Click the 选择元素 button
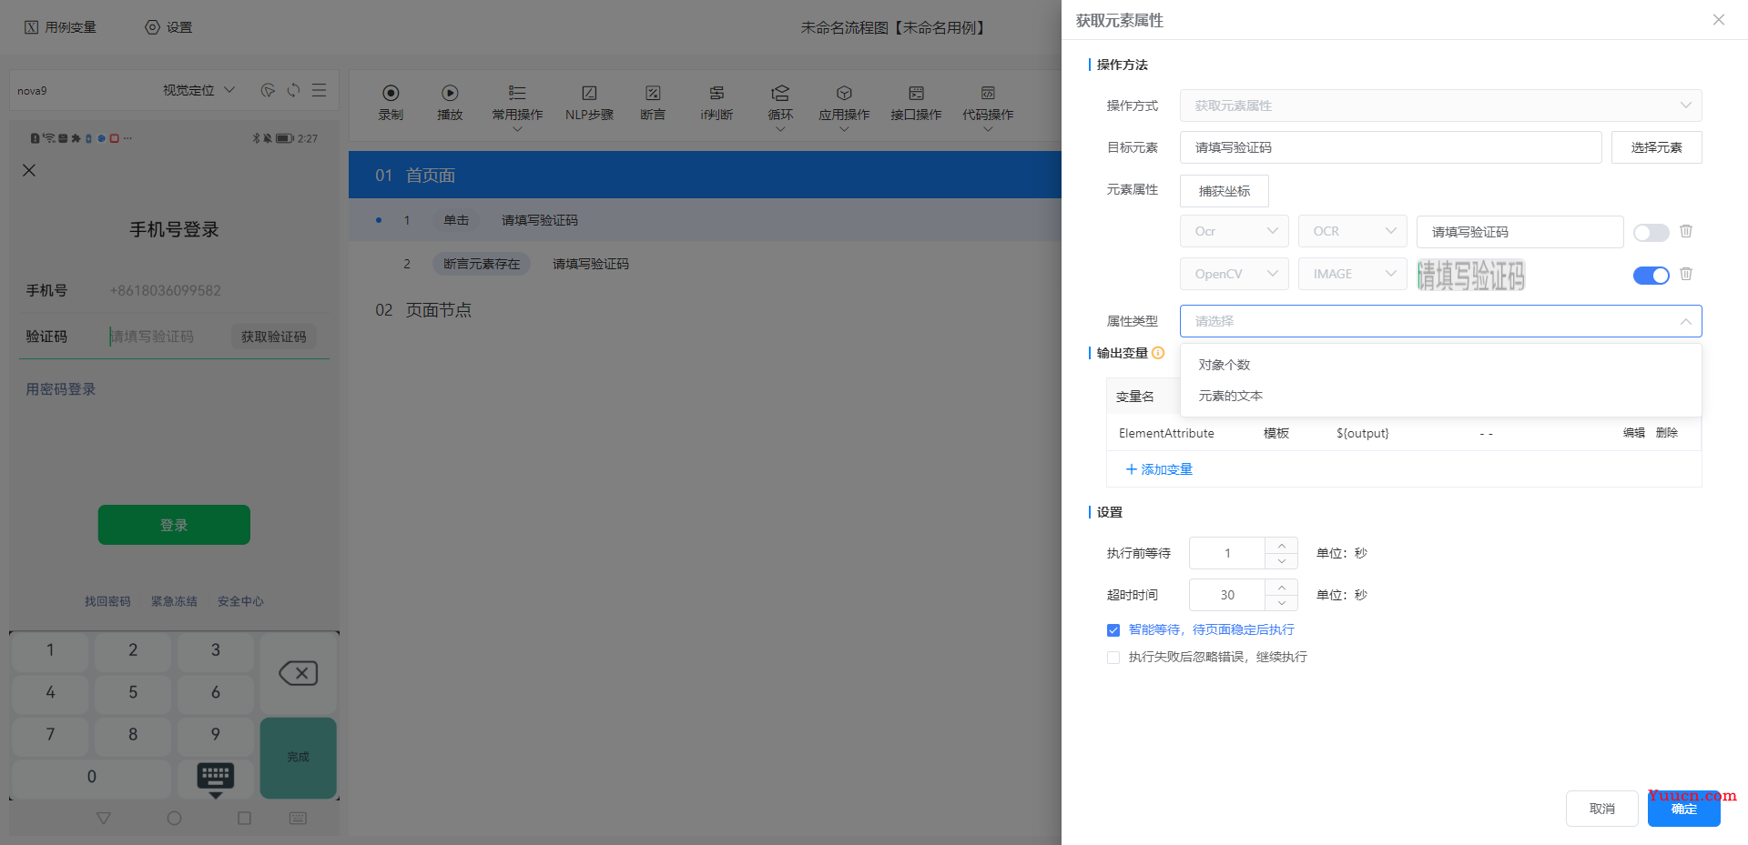Image resolution: width=1748 pixels, height=845 pixels. [1656, 147]
